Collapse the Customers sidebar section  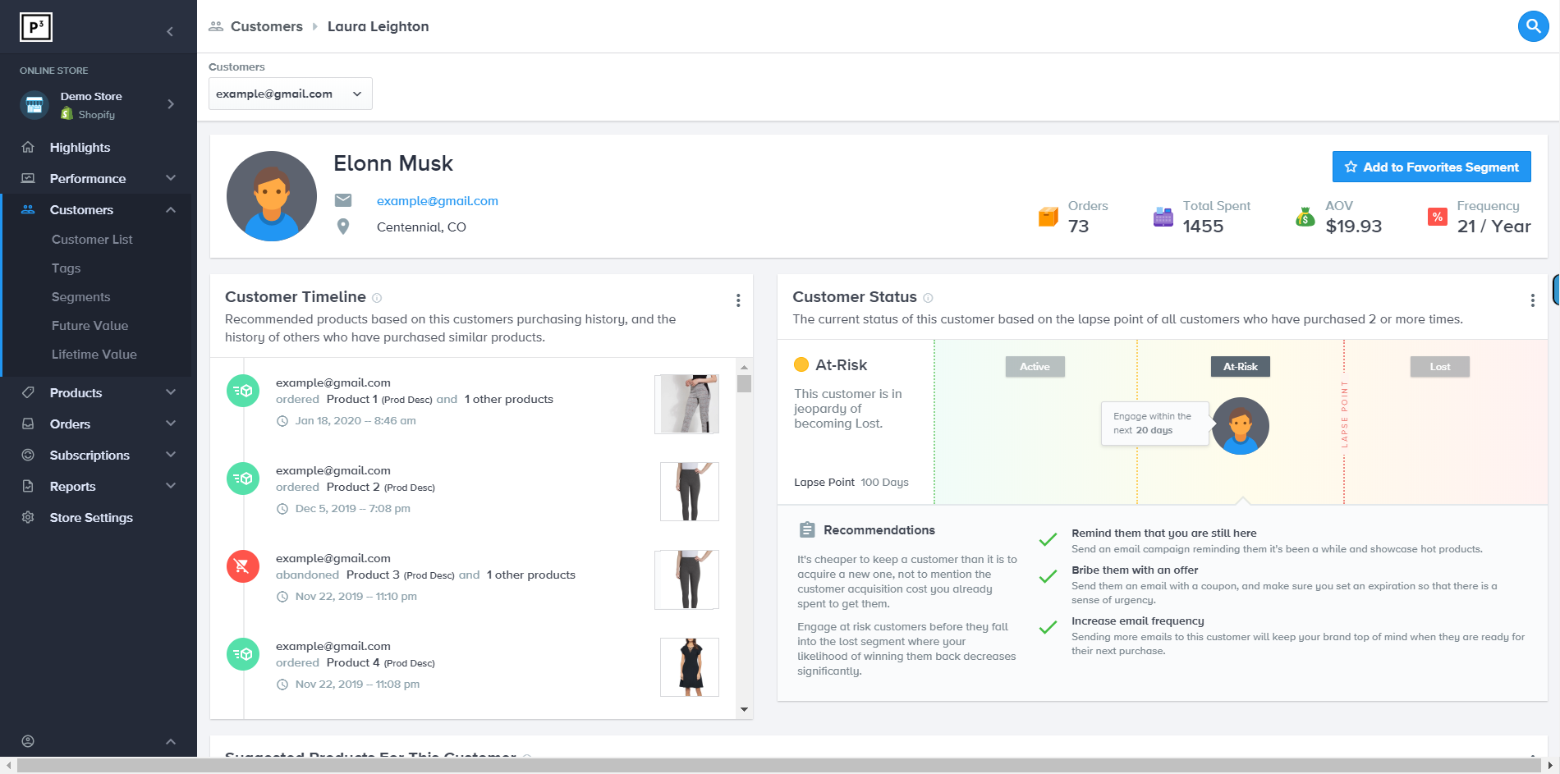coord(171,209)
